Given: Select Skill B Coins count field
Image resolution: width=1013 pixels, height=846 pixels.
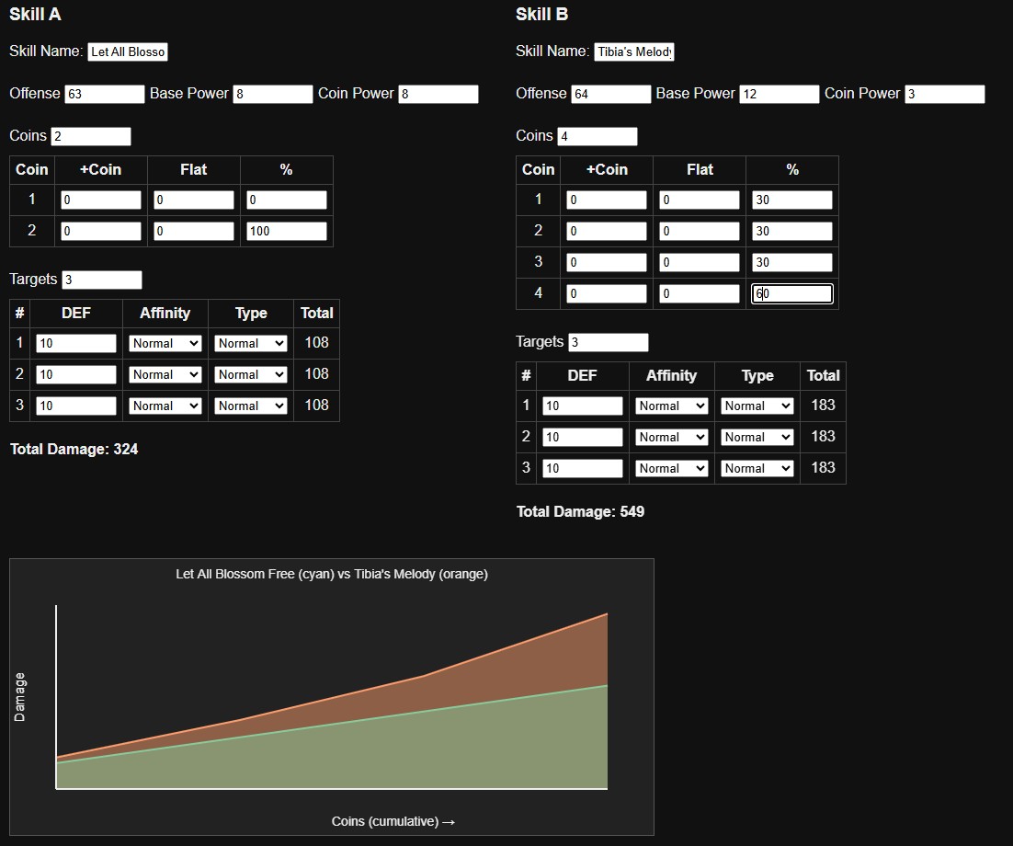Looking at the screenshot, I should [598, 136].
